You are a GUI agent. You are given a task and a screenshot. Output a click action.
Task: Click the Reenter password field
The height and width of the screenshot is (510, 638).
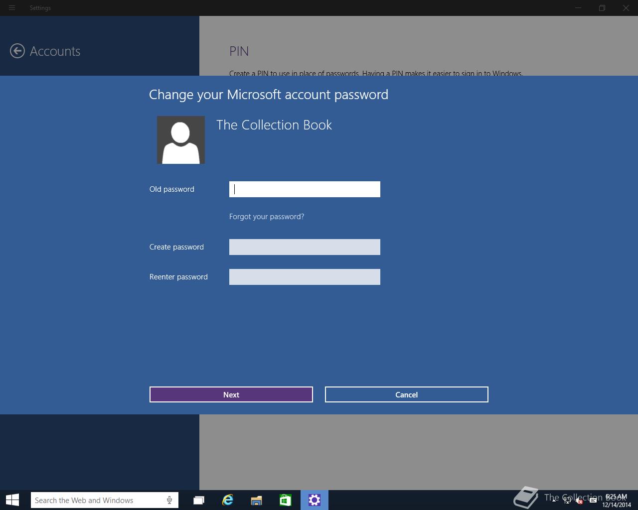coord(305,277)
